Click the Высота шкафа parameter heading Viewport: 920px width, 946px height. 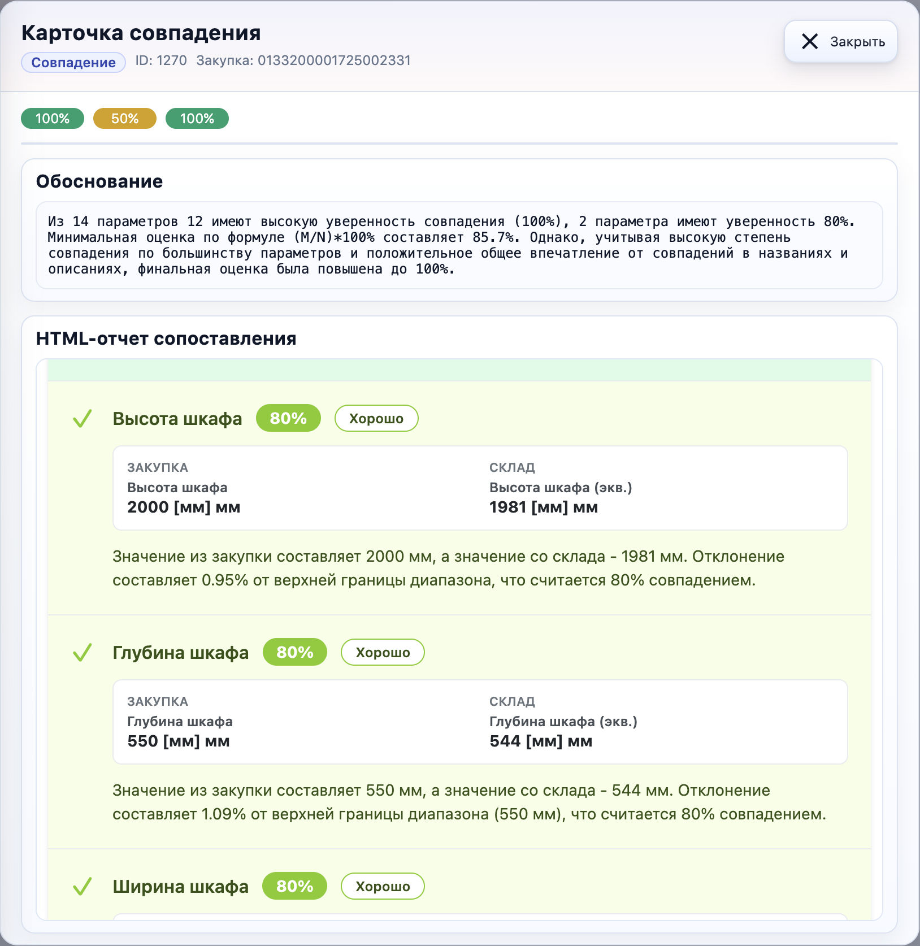[x=177, y=419]
